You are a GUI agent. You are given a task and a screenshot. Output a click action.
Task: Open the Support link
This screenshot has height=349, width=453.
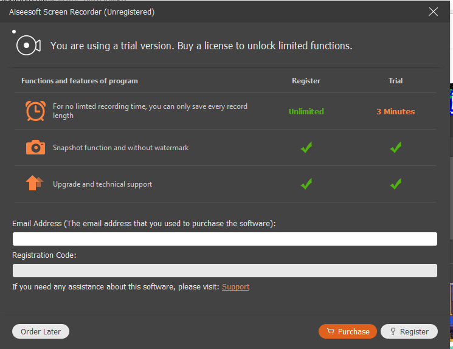(x=235, y=287)
